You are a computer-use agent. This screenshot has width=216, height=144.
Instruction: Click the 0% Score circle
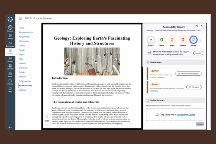[151, 40]
